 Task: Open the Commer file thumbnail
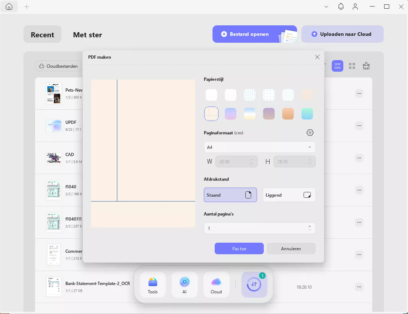click(x=54, y=255)
